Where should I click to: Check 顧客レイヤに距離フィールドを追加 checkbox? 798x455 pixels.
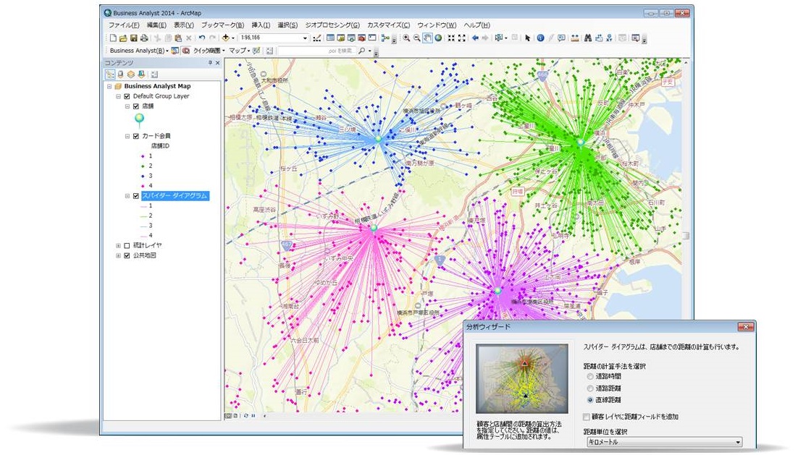point(587,417)
